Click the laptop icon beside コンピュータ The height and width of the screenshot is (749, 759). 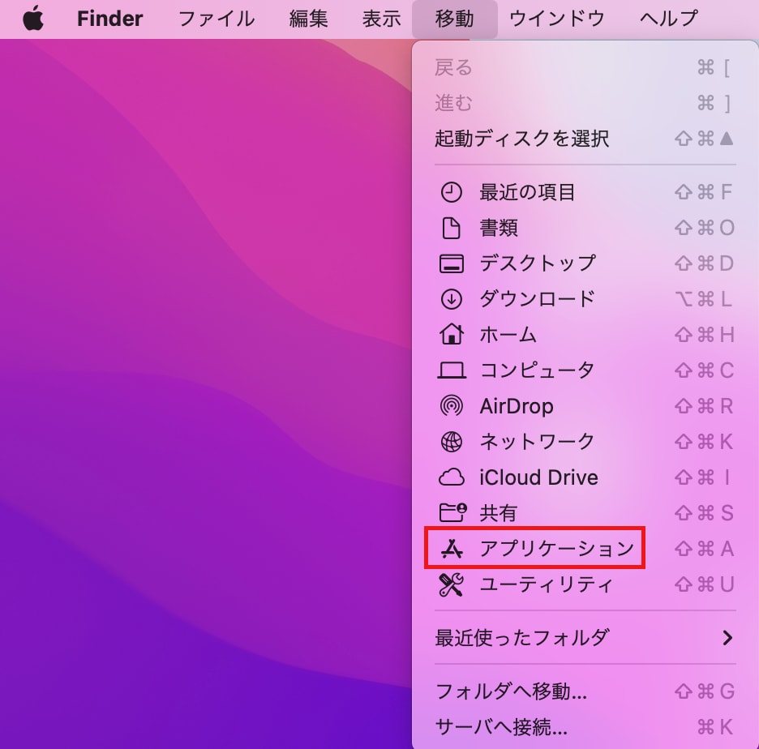click(451, 370)
